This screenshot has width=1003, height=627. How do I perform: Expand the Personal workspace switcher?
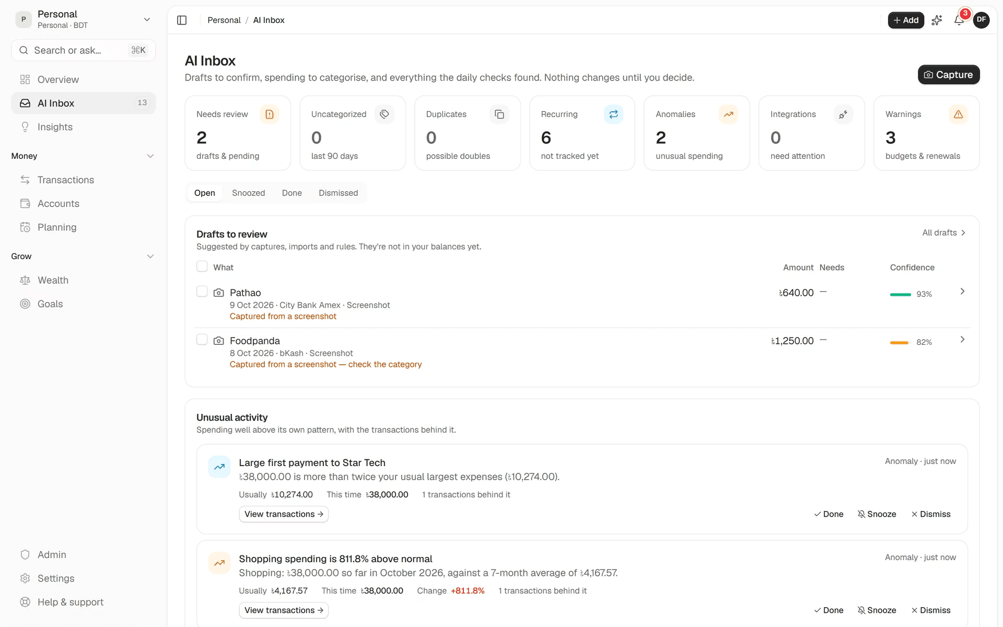[84, 19]
